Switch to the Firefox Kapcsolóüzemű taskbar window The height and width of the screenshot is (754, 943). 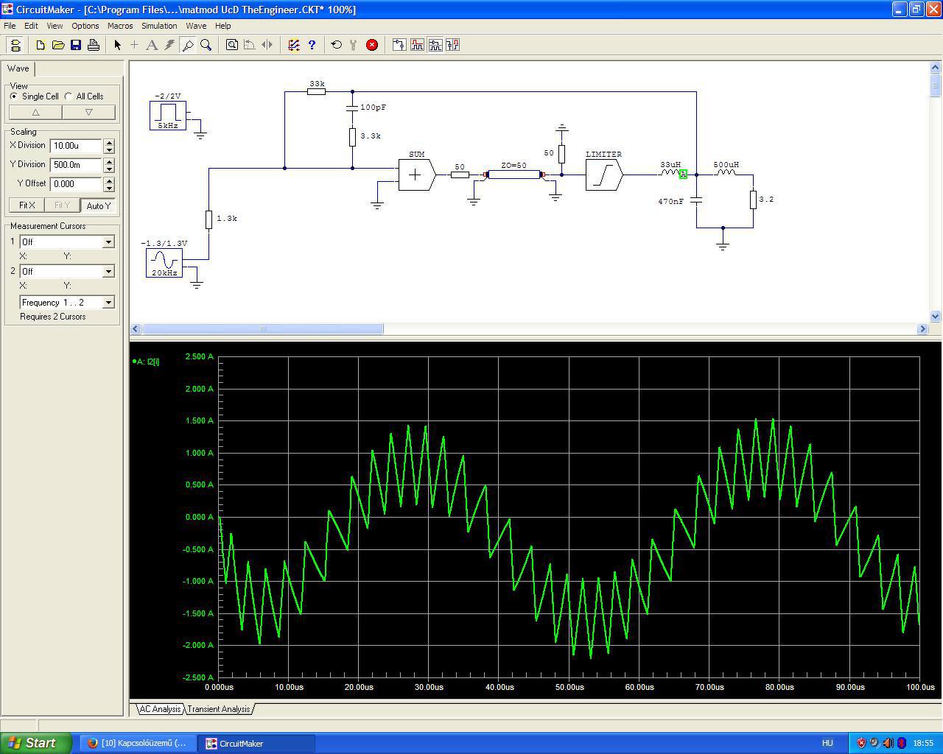coord(138,743)
